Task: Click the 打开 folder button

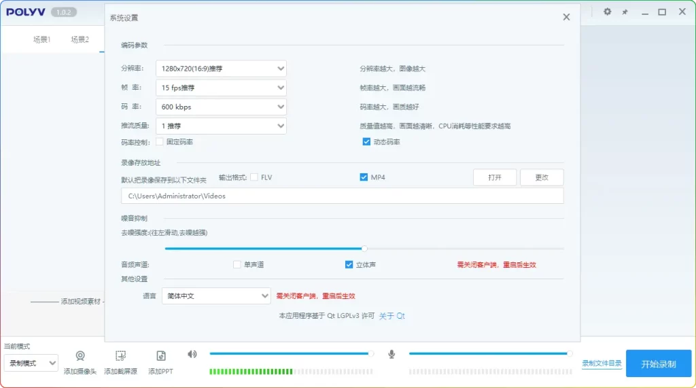Action: [495, 177]
